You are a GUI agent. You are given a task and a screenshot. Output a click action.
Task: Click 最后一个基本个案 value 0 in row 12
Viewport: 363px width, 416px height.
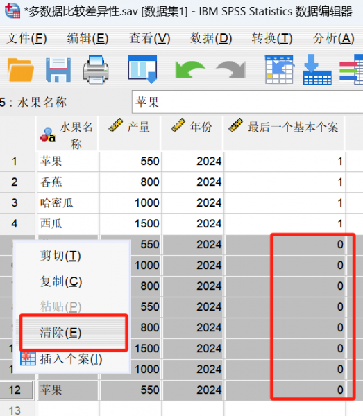tap(285, 390)
